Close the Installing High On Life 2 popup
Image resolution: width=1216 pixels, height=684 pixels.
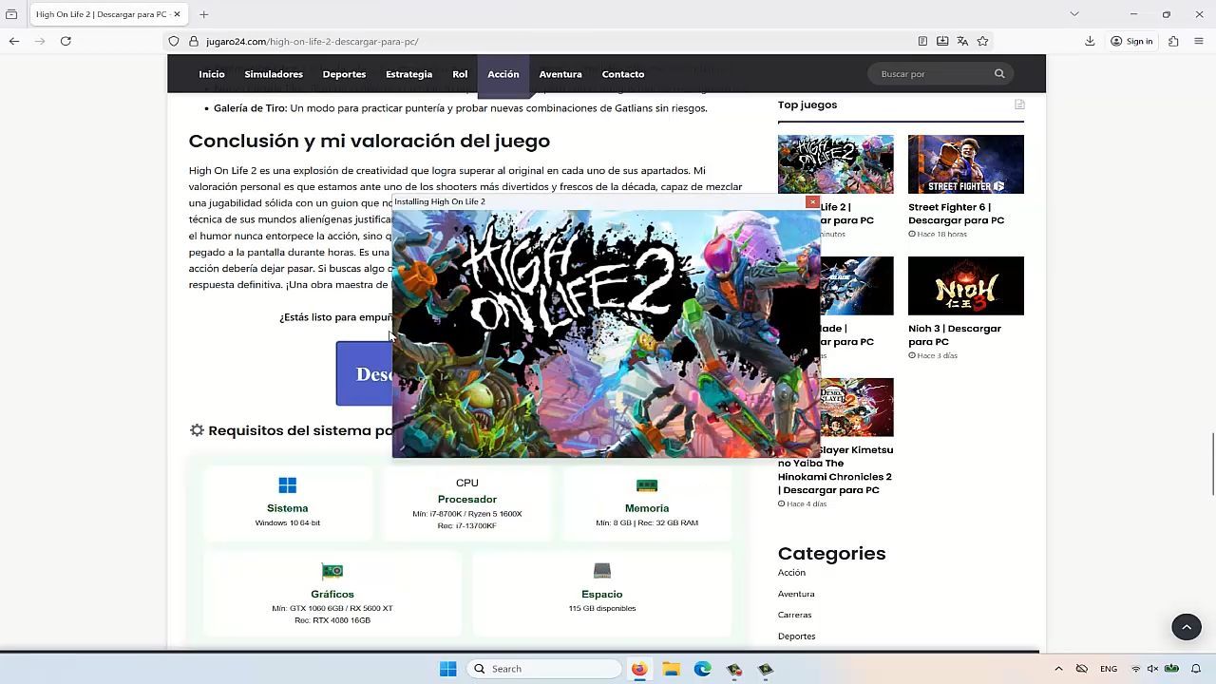(x=812, y=201)
